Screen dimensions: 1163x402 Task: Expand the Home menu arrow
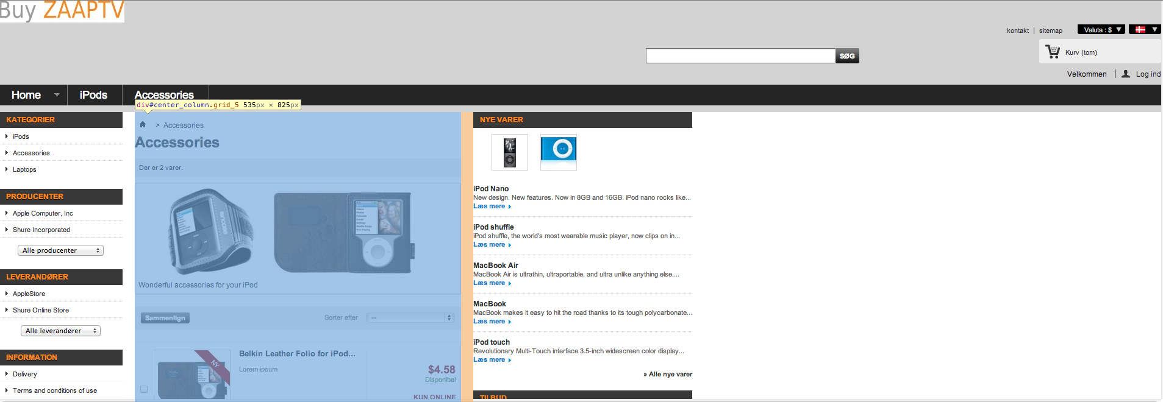pos(57,95)
